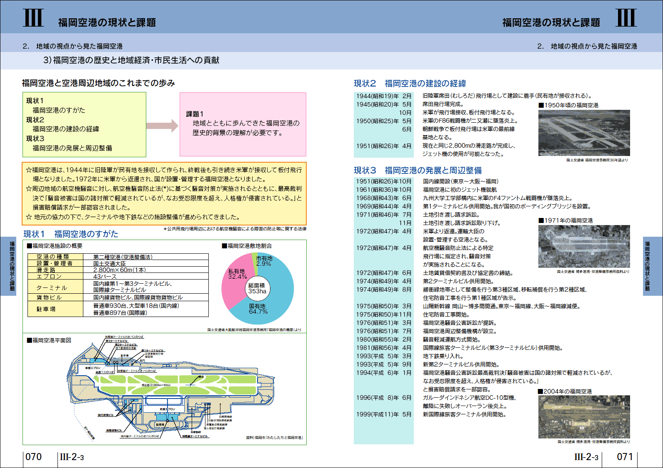Click the 滑走路 row in the facilities table
This screenshot has width=663, height=468.
(118, 270)
